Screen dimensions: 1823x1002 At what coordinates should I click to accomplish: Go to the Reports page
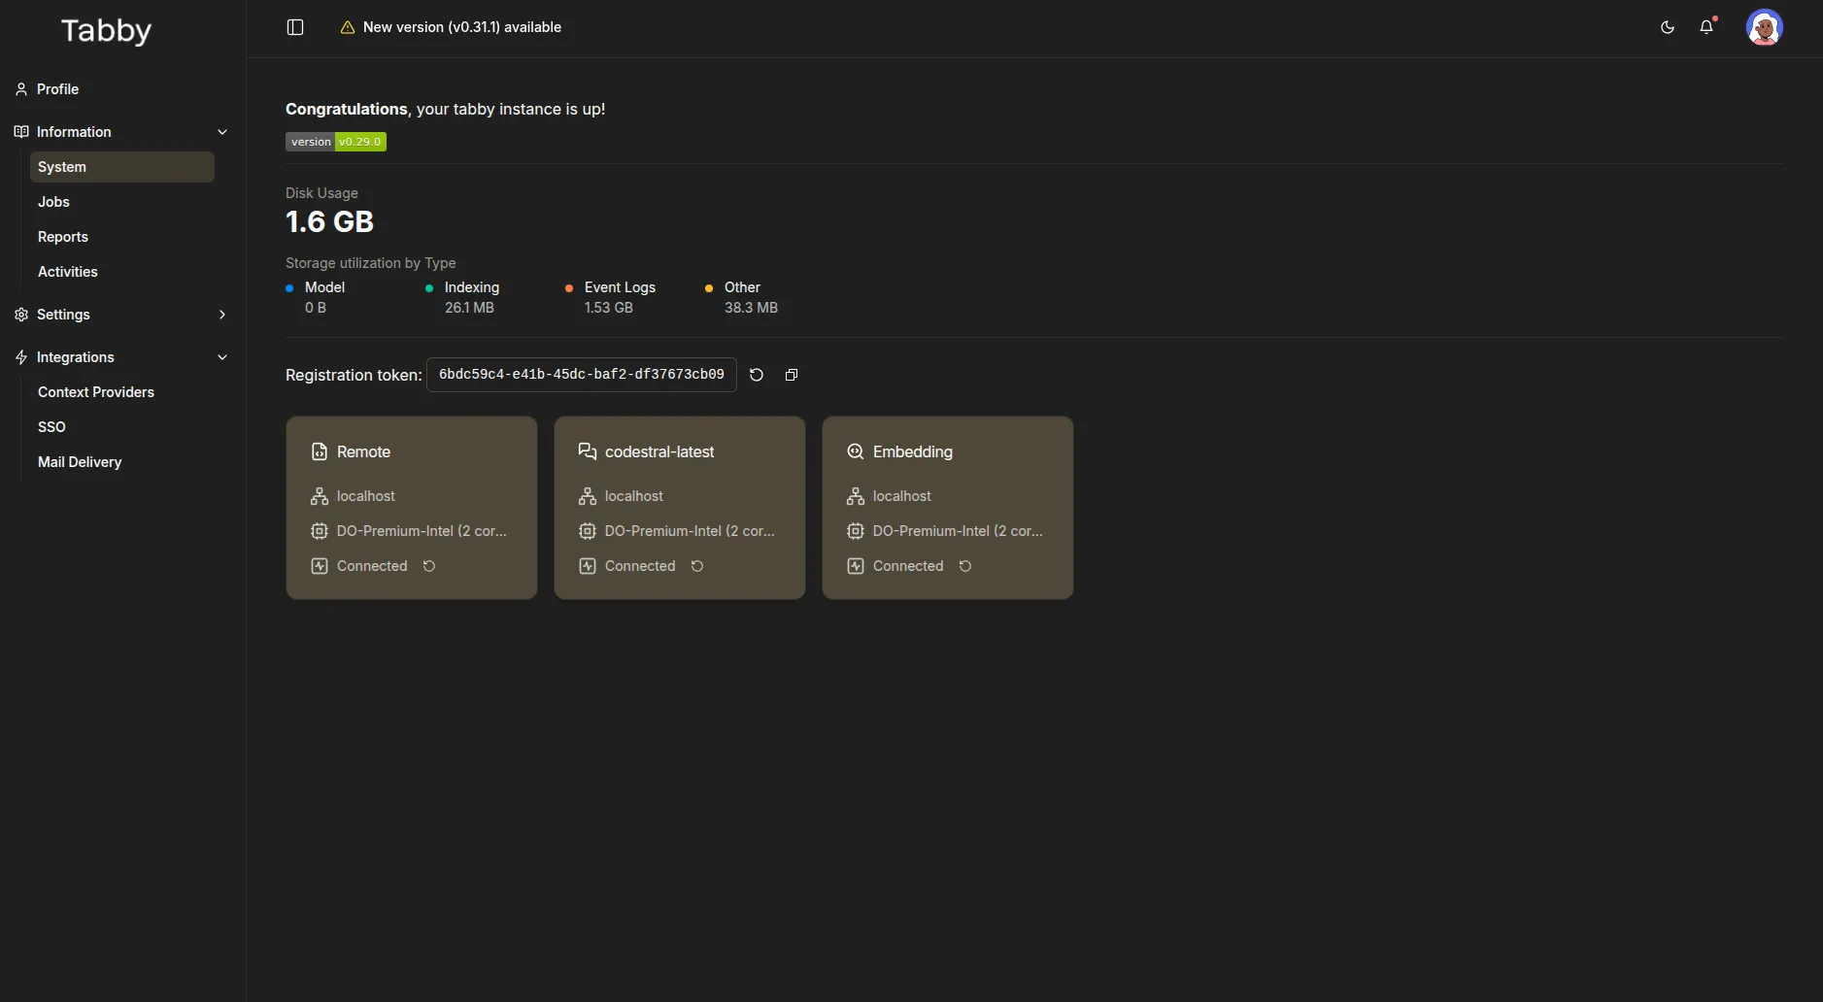[63, 237]
